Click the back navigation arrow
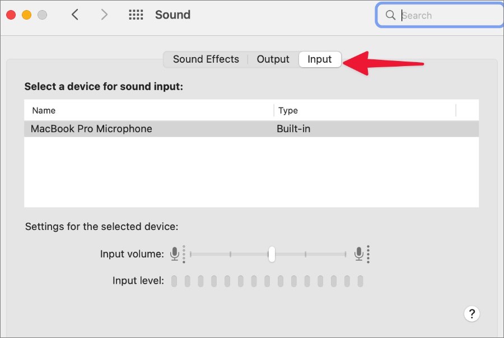504x338 pixels. (x=75, y=15)
